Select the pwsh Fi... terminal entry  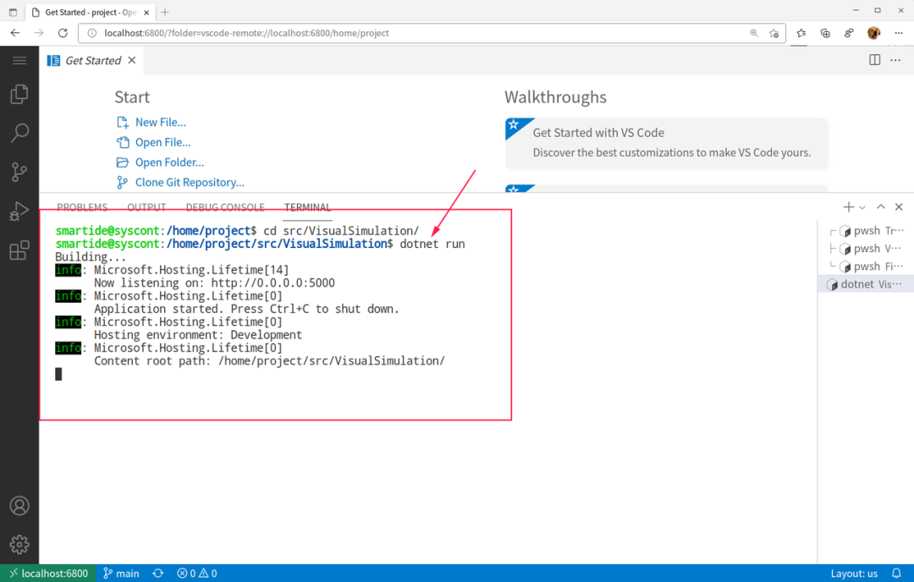coord(867,266)
